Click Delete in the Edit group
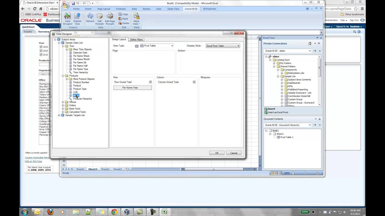Viewport: 385px width, 216px height. pyautogui.click(x=124, y=23)
